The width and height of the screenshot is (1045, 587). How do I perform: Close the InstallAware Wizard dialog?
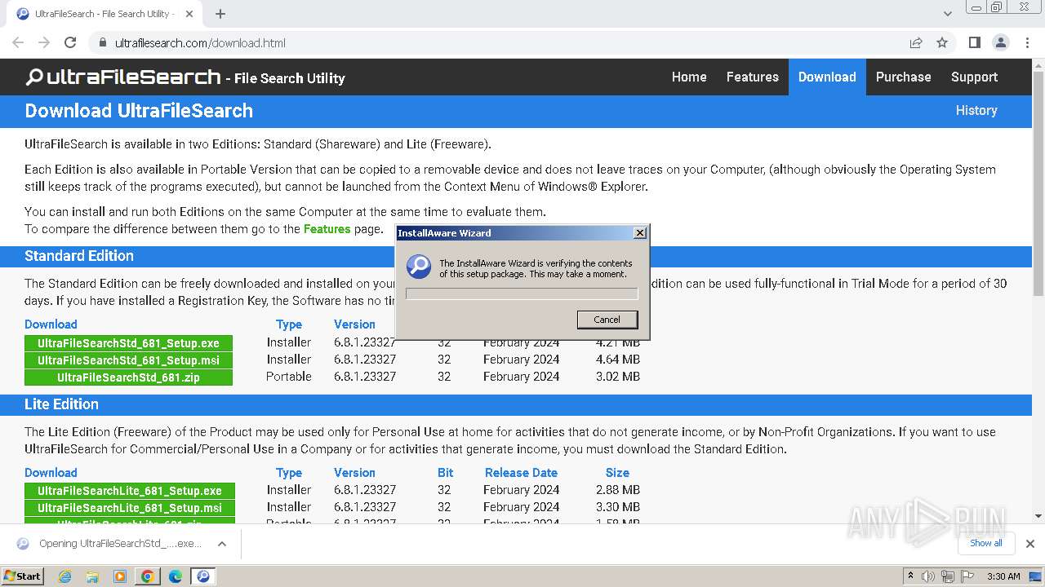click(640, 233)
